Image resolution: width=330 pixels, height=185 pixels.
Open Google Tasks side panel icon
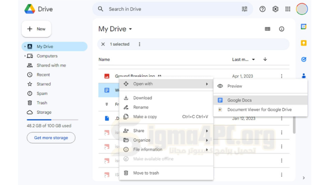pyautogui.click(x=303, y=59)
